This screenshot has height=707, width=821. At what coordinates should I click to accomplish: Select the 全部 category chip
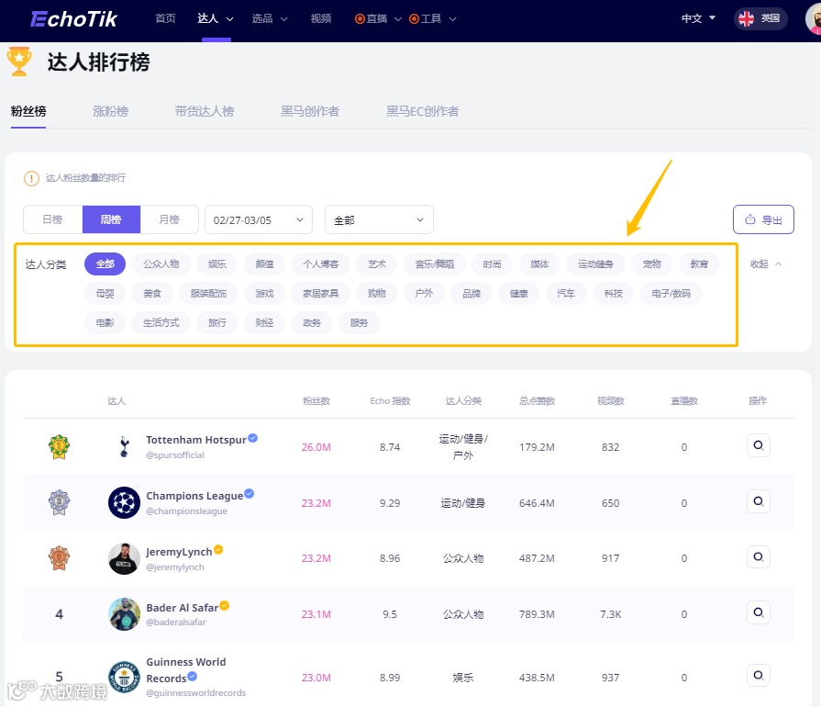pyautogui.click(x=105, y=264)
